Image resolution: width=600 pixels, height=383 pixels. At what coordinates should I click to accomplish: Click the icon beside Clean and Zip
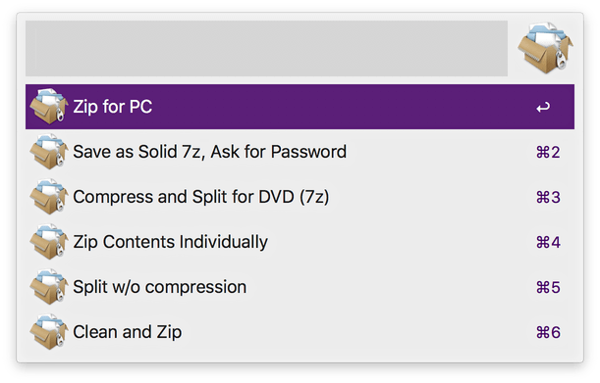point(48,332)
